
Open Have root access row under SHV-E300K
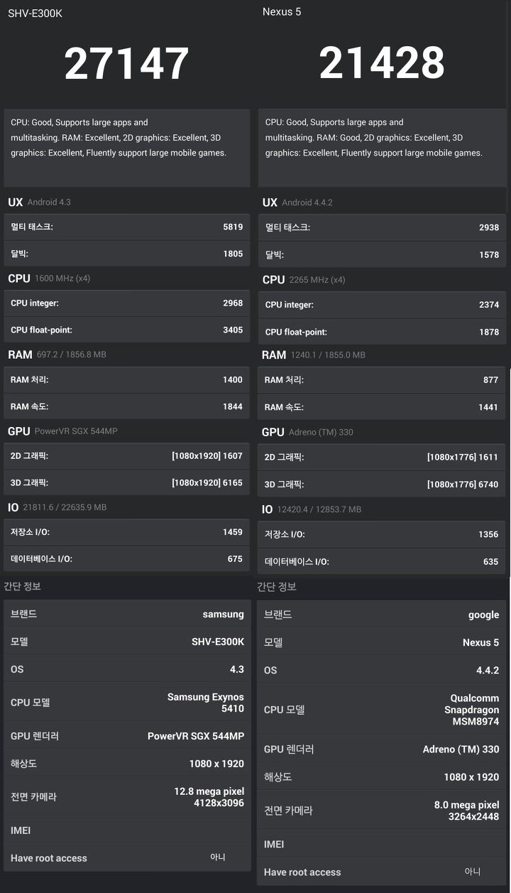click(127, 858)
